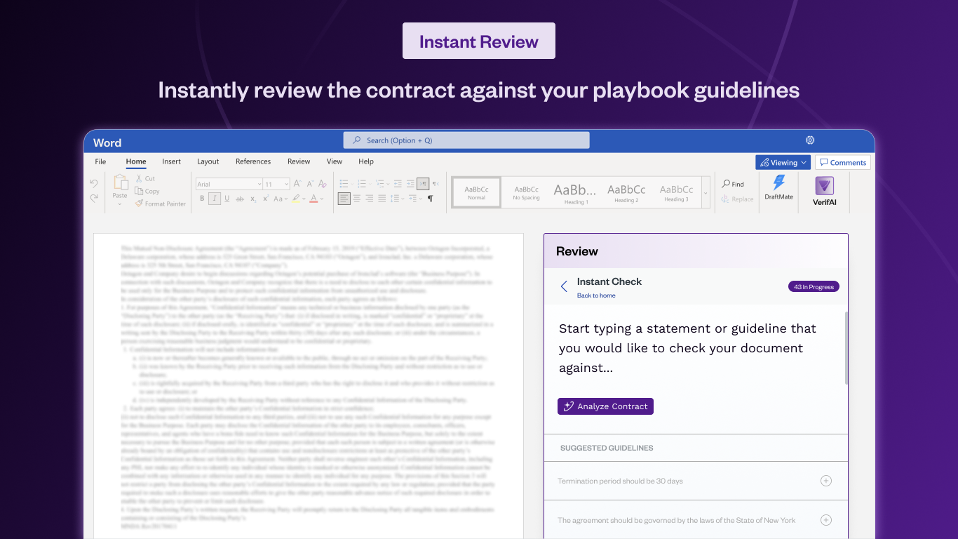This screenshot has width=958, height=539.
Task: Switch to the Home tab
Action: point(136,161)
